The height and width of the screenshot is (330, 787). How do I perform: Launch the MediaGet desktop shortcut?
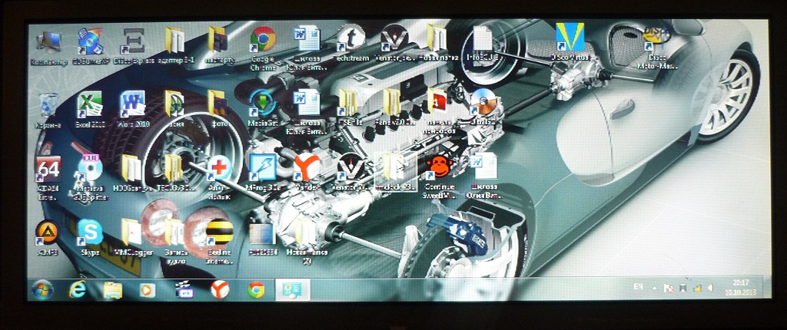click(x=262, y=104)
